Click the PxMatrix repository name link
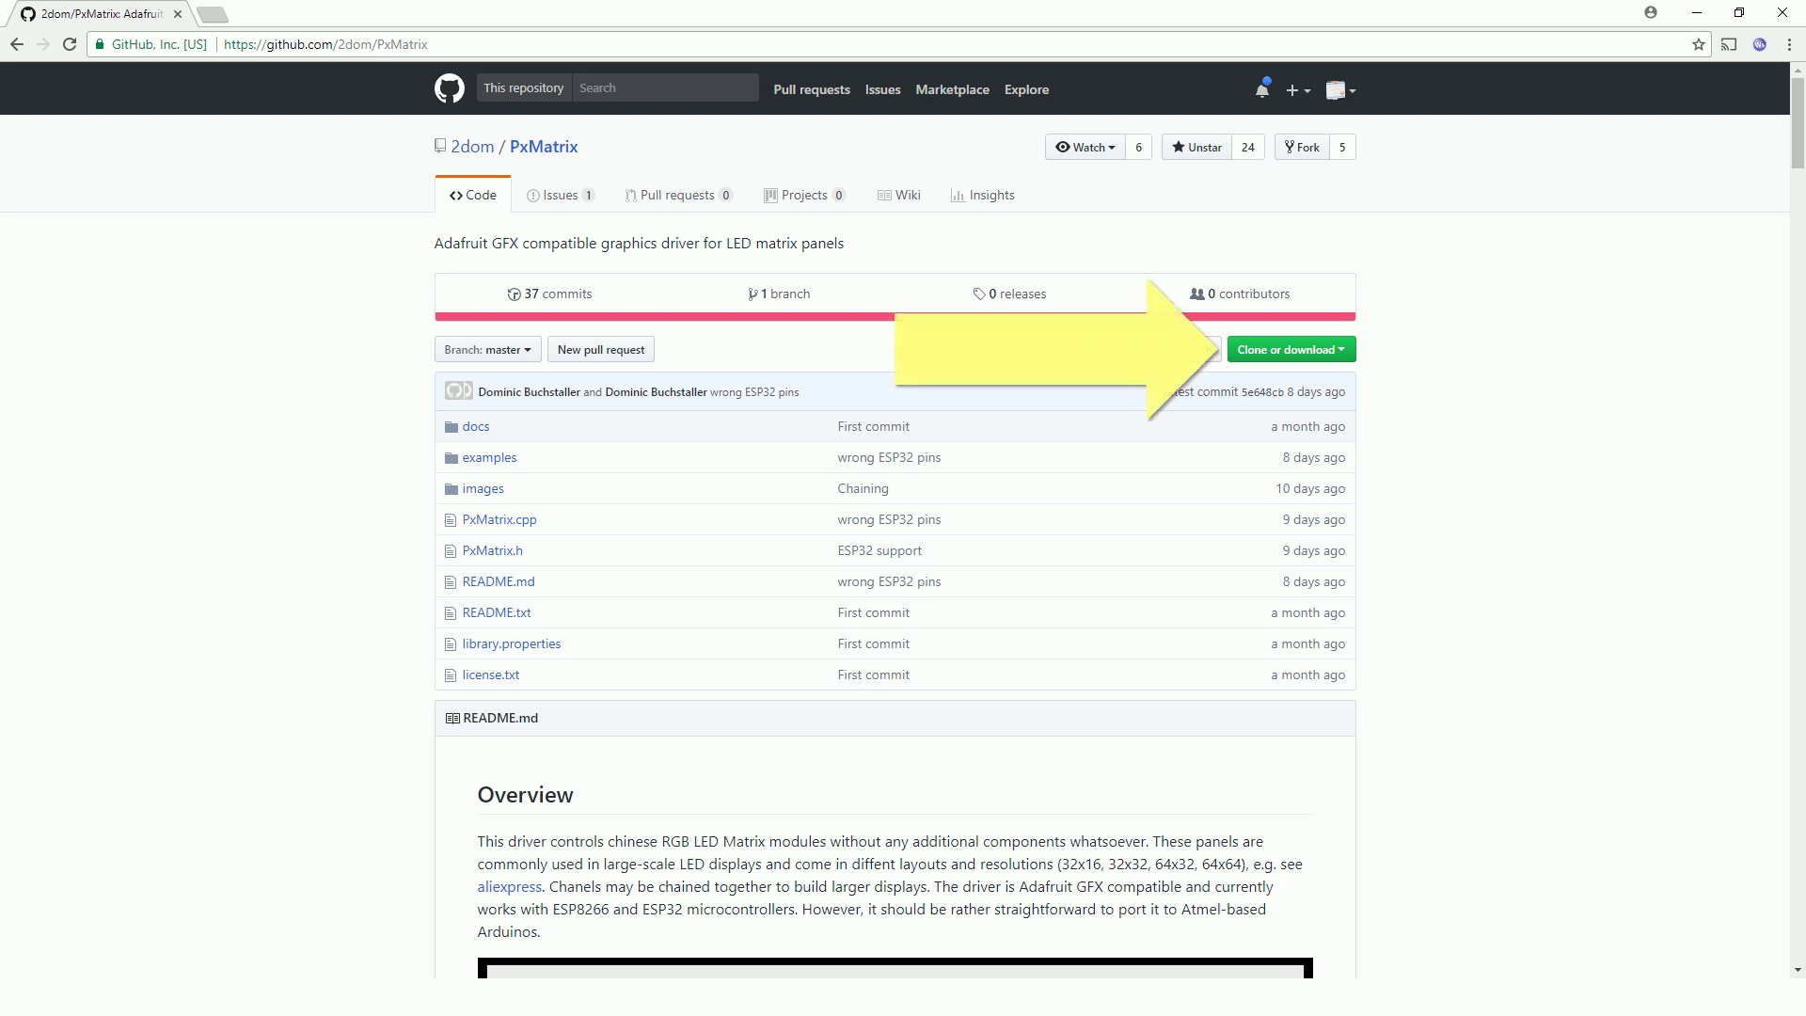 click(x=544, y=147)
